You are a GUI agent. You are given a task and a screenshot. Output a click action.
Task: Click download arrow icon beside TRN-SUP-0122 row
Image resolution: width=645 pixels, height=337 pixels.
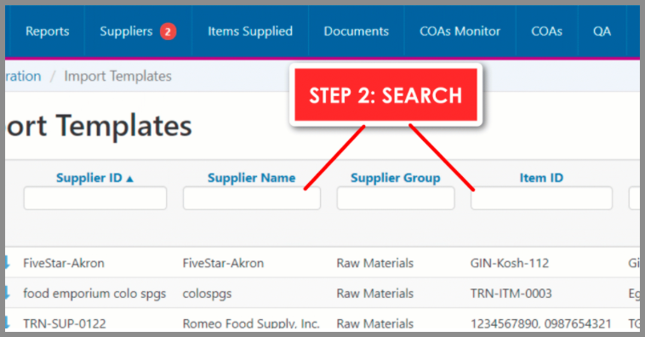tap(7, 323)
